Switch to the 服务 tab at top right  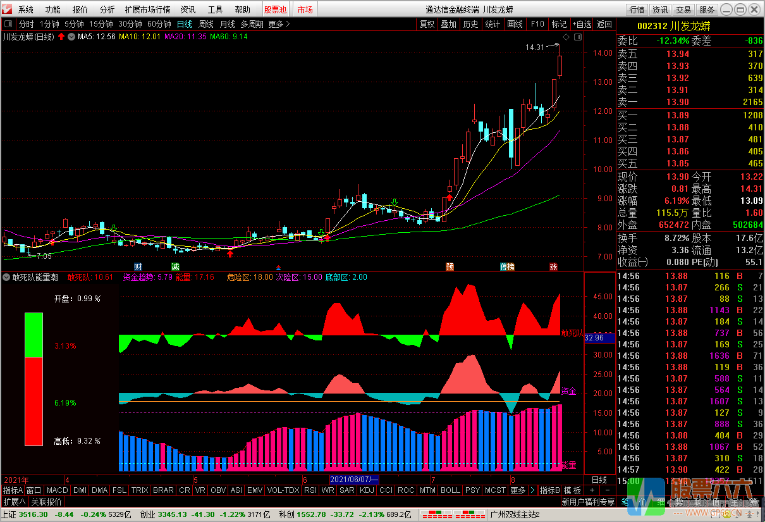coord(707,9)
